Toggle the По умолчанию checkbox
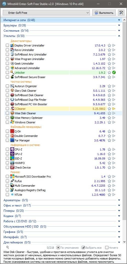 [58, 248]
